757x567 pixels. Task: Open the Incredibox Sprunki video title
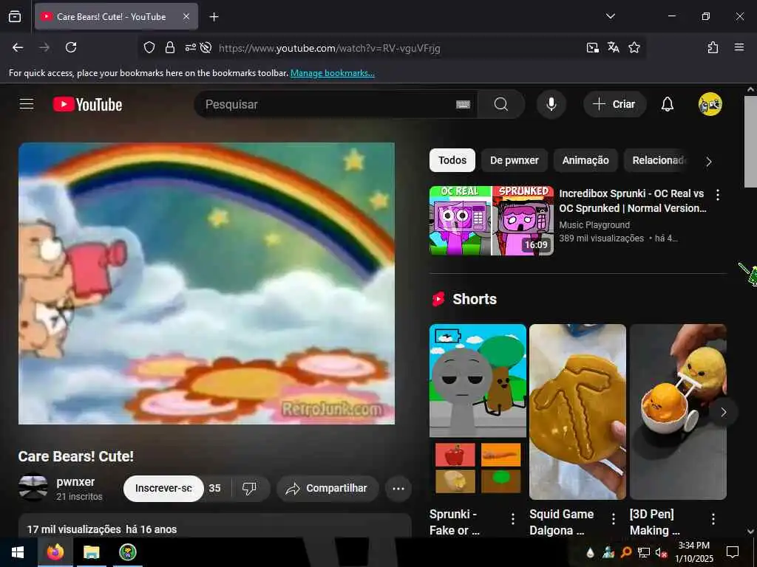(x=633, y=201)
